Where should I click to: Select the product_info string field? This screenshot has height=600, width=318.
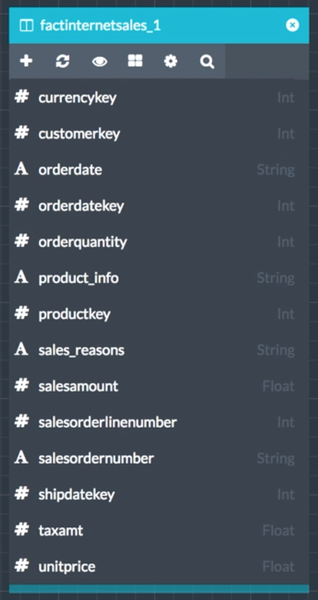tap(159, 278)
